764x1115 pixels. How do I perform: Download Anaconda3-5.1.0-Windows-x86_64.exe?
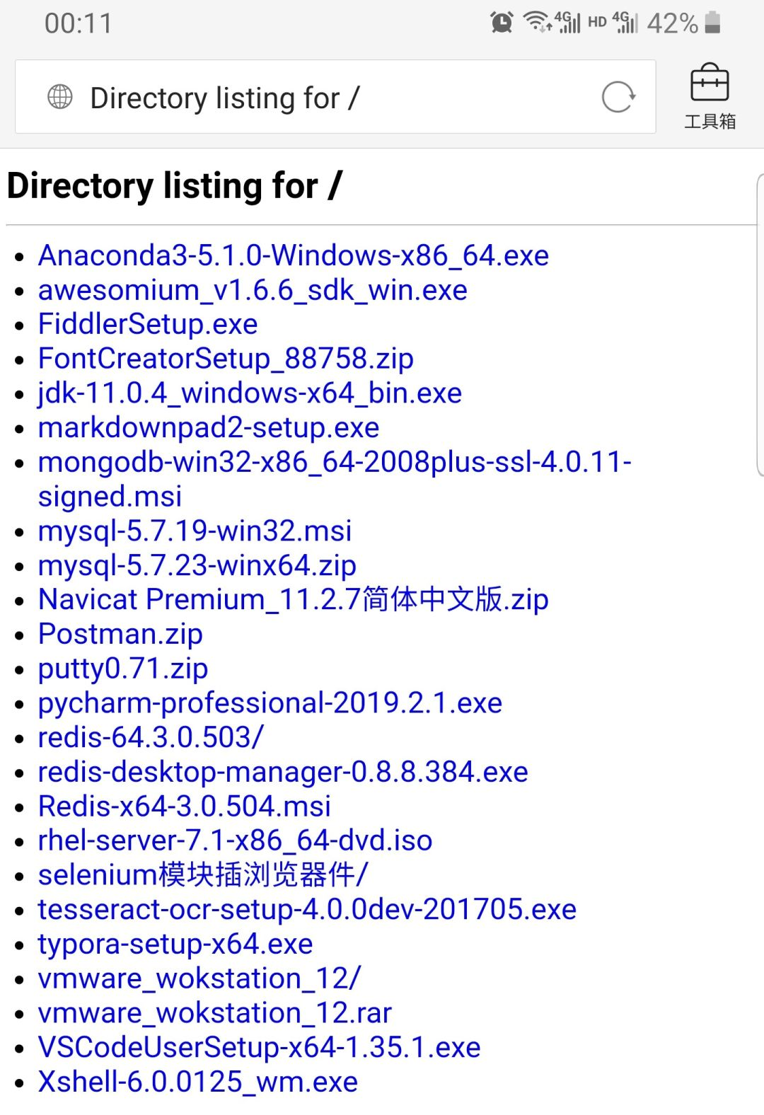(x=294, y=255)
